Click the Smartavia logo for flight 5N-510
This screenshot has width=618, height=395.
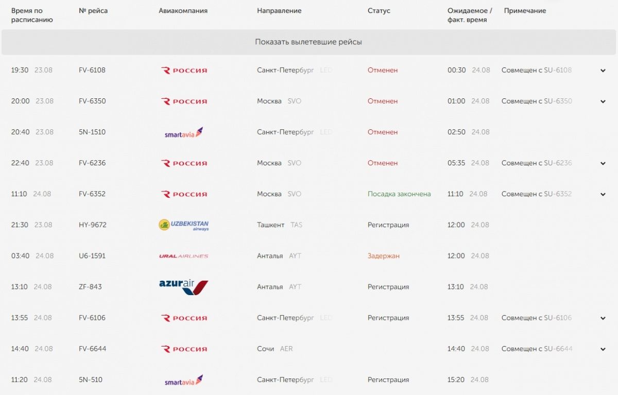[x=183, y=381]
